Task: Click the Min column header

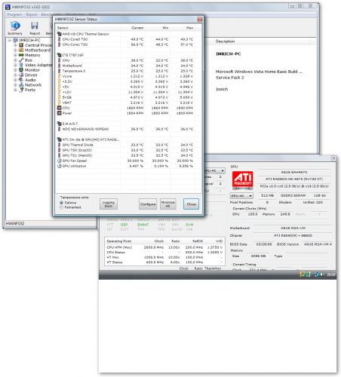Action: click(x=158, y=28)
